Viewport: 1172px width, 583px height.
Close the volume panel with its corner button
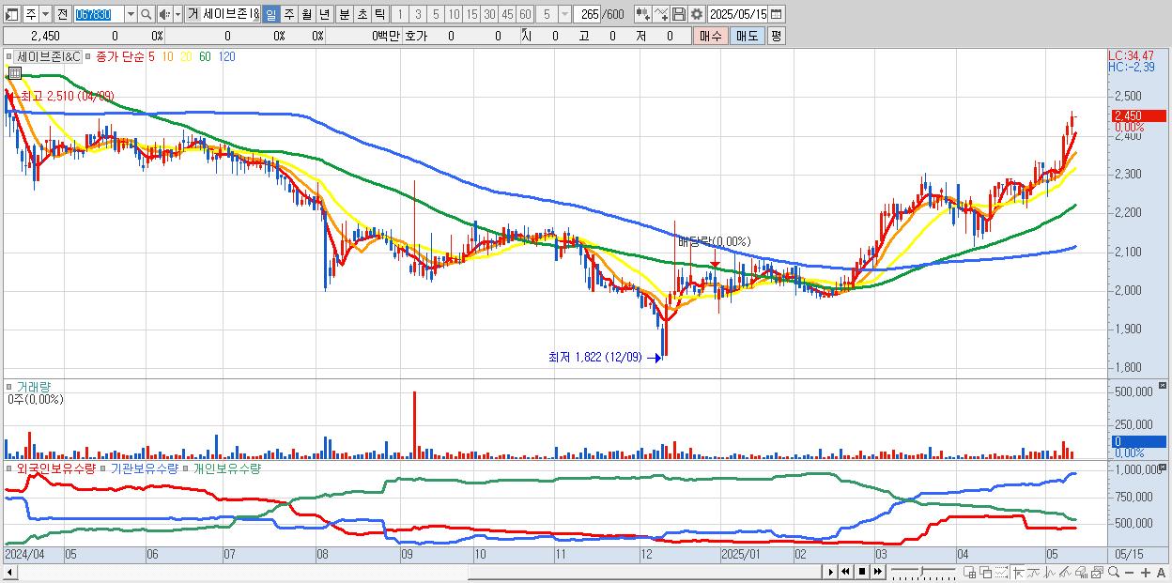tap(1164, 386)
